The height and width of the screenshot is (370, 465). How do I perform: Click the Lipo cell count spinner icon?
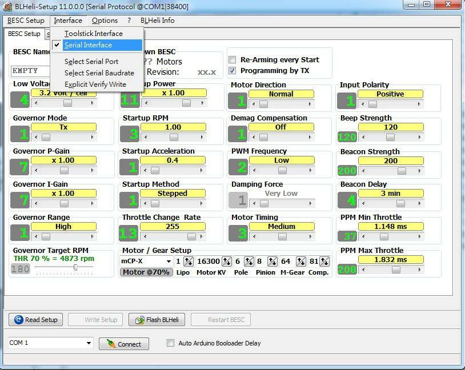click(189, 261)
